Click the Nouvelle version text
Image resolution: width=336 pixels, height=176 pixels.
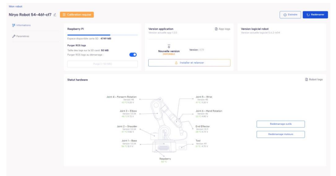coord(169,51)
